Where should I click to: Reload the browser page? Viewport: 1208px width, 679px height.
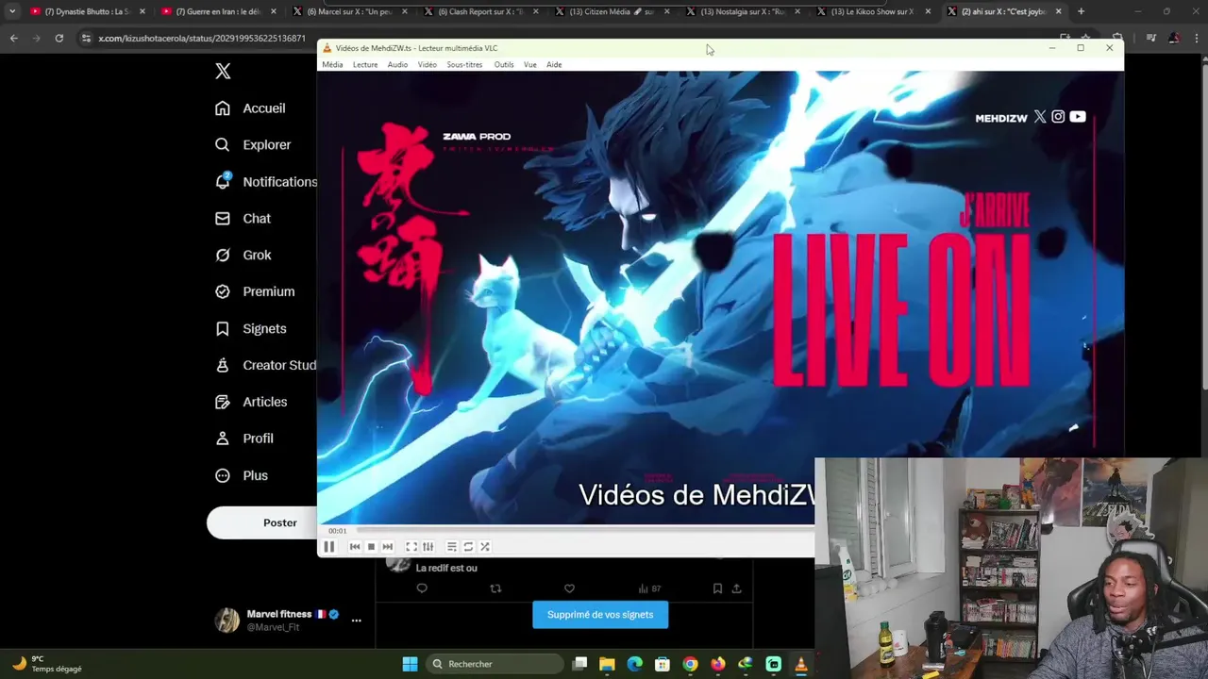59,38
